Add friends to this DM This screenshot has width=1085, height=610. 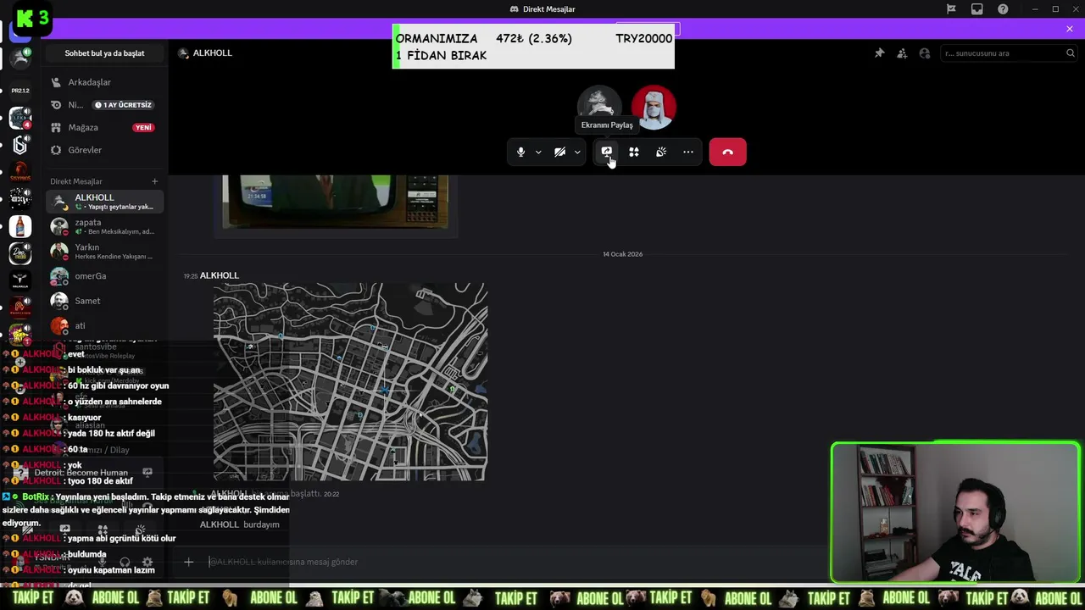[902, 53]
